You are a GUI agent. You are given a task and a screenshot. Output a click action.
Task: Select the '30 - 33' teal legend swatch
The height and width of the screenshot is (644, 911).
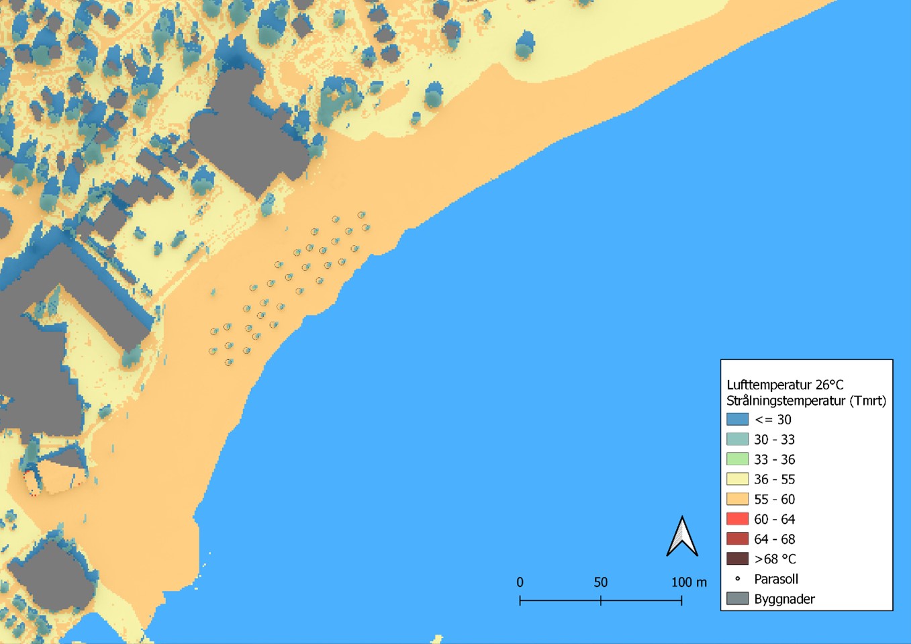click(737, 439)
